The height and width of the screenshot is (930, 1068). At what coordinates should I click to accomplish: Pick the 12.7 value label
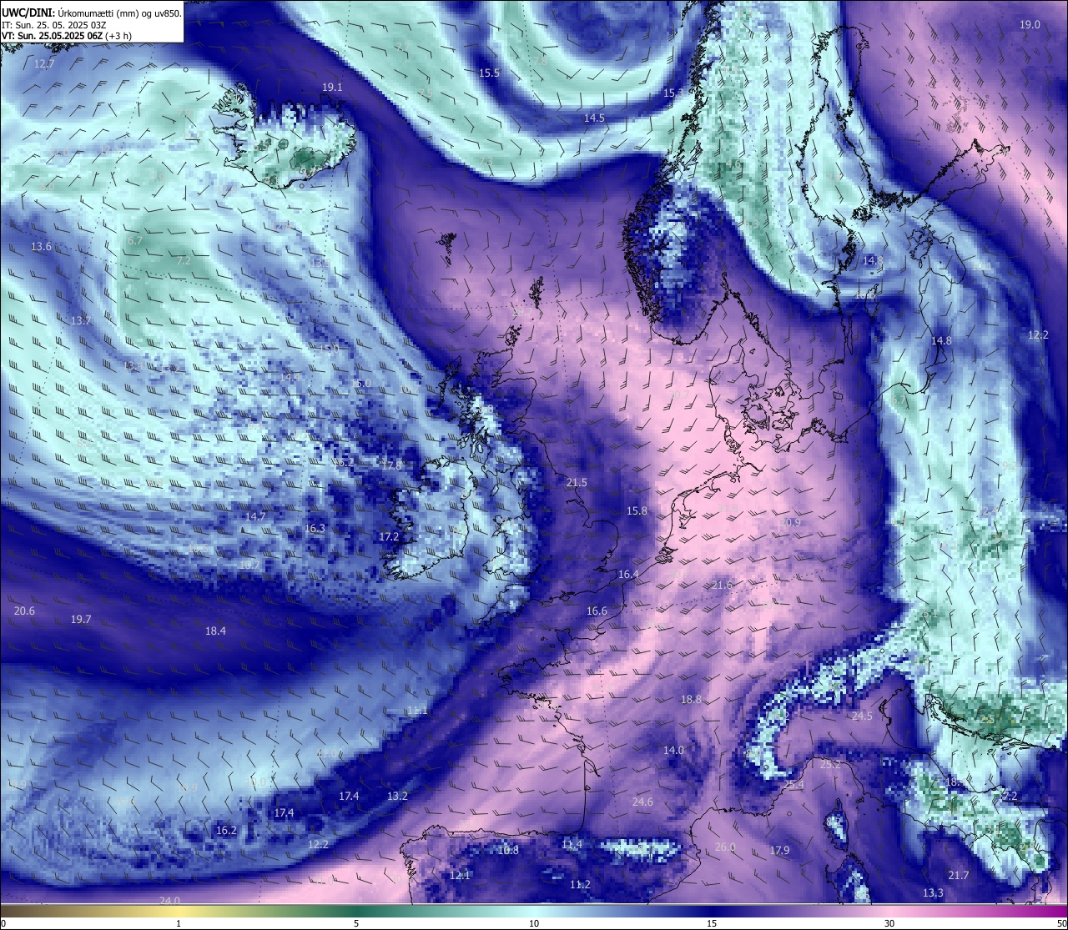tap(45, 64)
